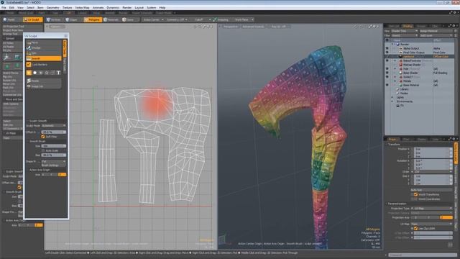Adjust the brush Bias percentage slider
This screenshot has width=460, height=259.
pyautogui.click(x=54, y=155)
